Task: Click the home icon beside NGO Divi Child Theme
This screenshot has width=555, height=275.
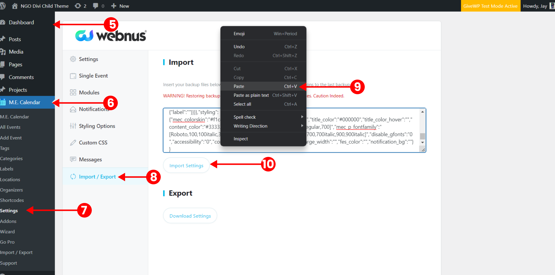Action: coord(15,6)
